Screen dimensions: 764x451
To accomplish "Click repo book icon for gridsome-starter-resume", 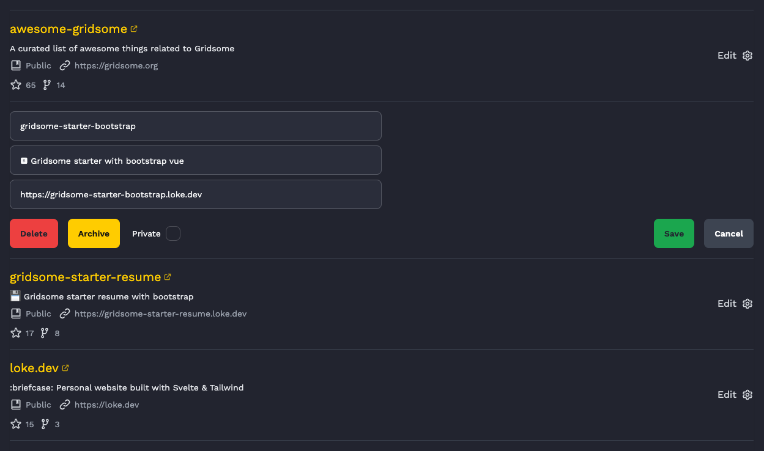I will point(16,313).
